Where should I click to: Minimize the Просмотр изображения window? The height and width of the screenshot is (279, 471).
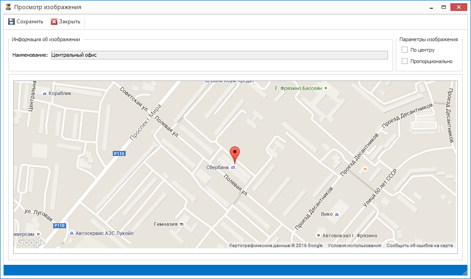coord(431,7)
